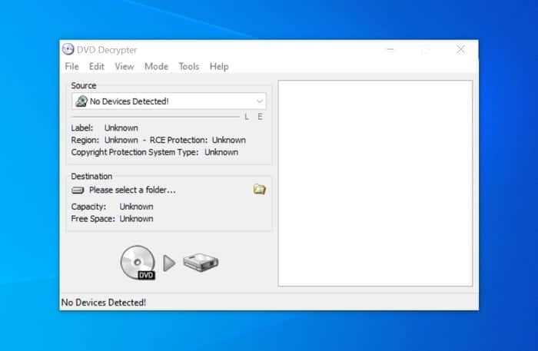The width and height of the screenshot is (538, 351).
Task: Click Copyright Protection System Type 'Unknown' value
Action: pyautogui.click(x=221, y=152)
